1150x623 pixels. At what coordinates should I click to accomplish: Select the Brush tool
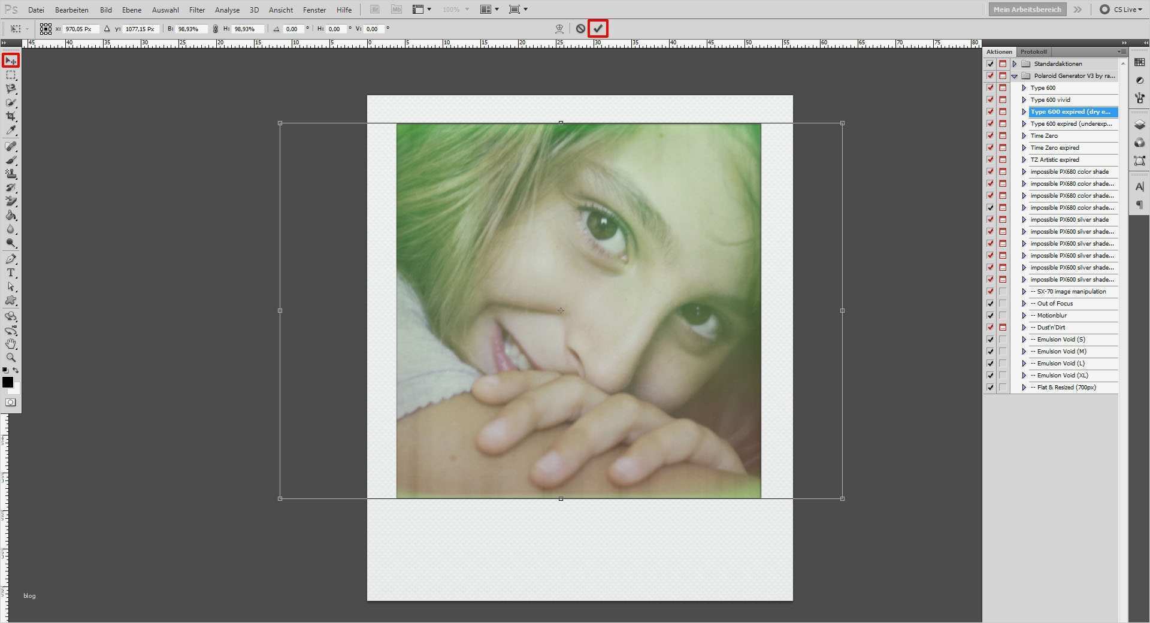pos(11,160)
